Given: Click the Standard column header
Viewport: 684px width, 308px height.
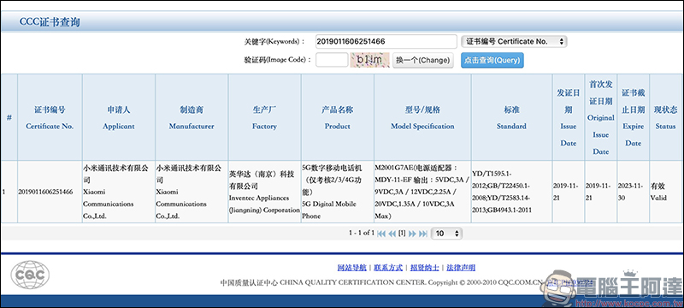Looking at the screenshot, I should point(511,117).
